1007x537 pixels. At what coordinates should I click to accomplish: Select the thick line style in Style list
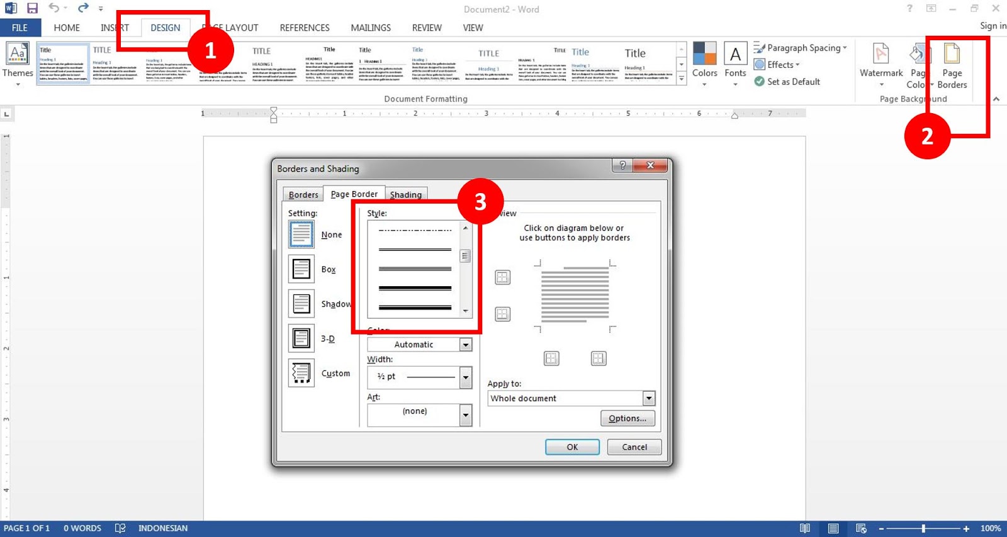415,288
